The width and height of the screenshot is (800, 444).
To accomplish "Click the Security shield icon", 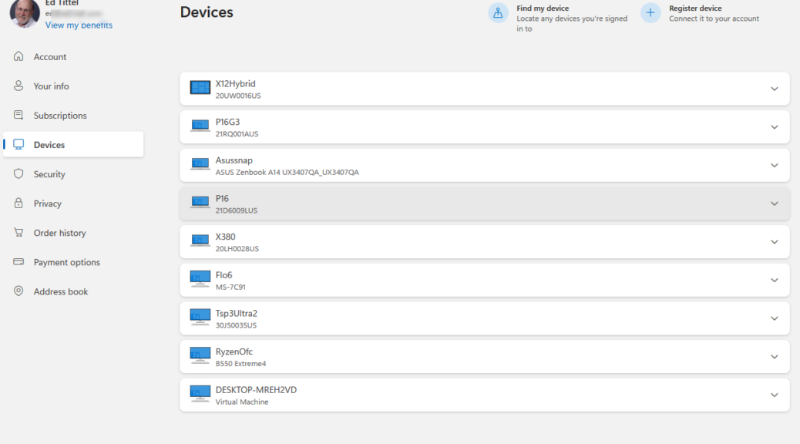I will pyautogui.click(x=18, y=173).
